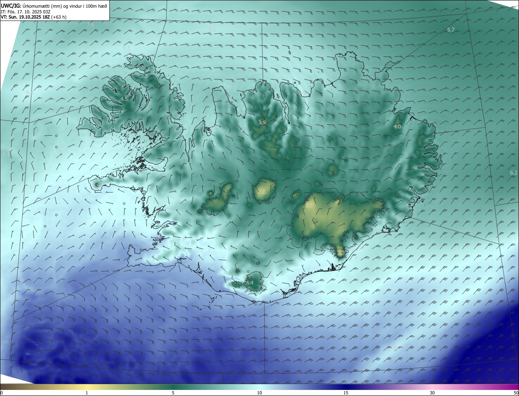Click the 8.1 value at the left edge

click(x=6, y=154)
